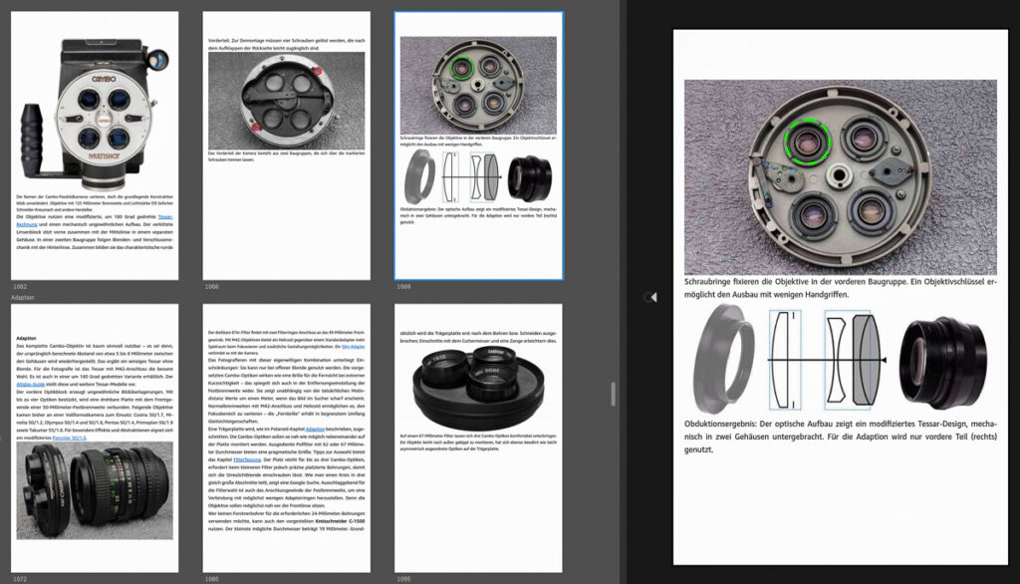Click the bold "Adaption" heading on page 1072
The width and height of the screenshot is (1020, 584).
coord(26,339)
